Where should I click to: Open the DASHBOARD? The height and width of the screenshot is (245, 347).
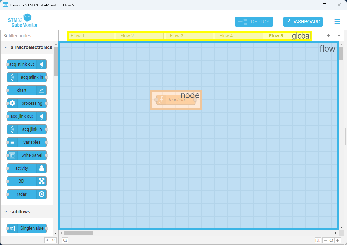(x=303, y=21)
